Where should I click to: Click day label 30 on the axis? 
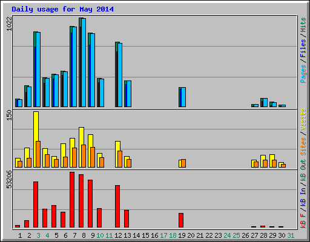[x=282, y=235]
